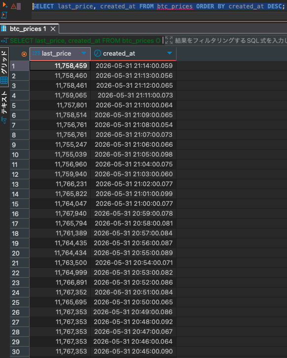Select row number 16 header
The height and width of the screenshot is (358, 287).
(20, 214)
